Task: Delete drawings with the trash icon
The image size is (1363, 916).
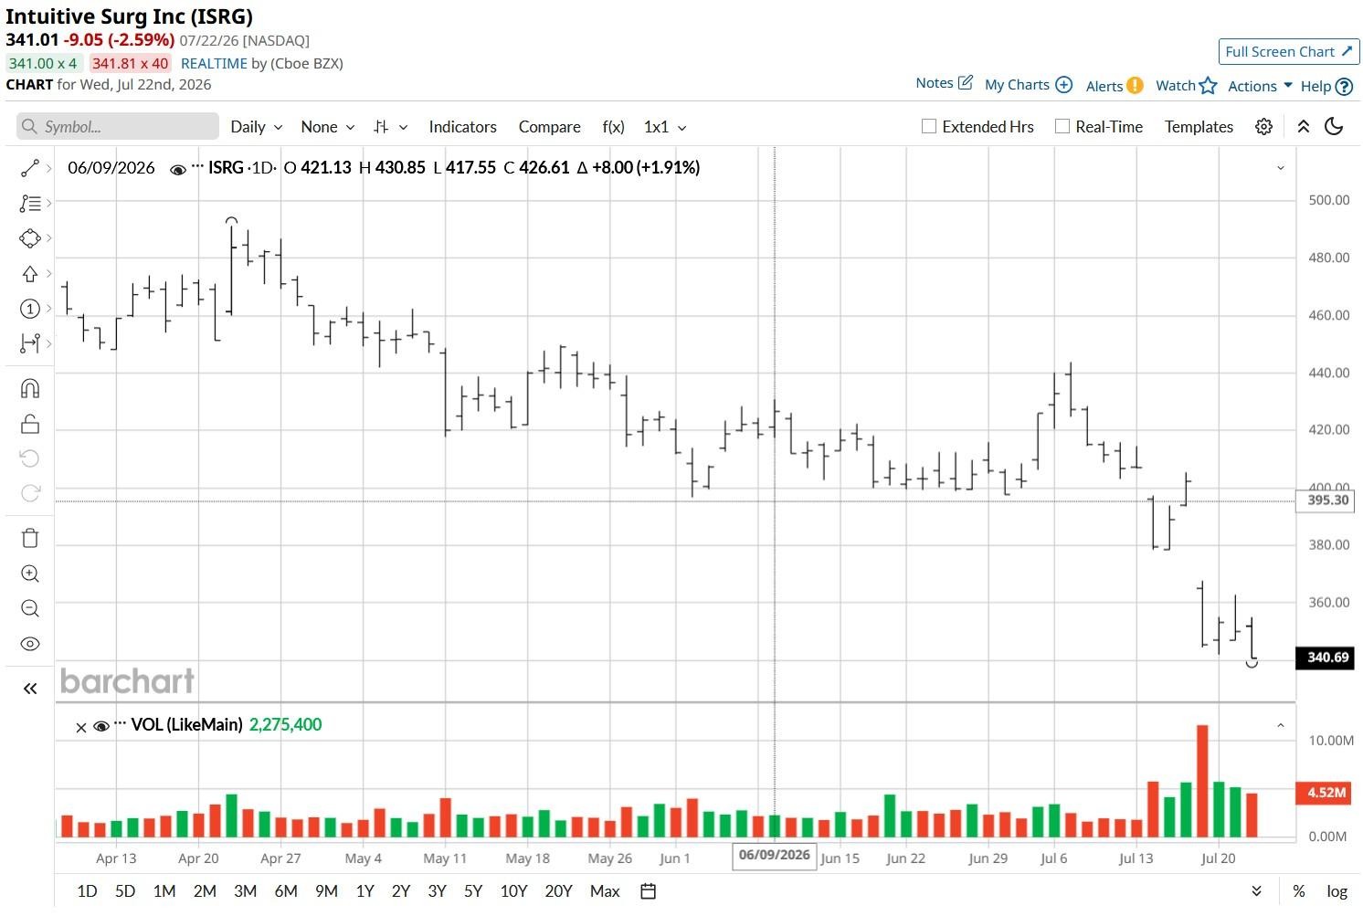Action: coord(30,538)
